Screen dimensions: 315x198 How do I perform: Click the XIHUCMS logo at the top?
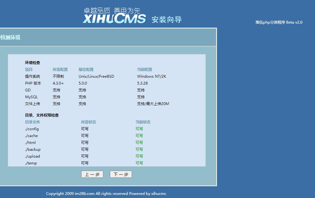tap(114, 19)
